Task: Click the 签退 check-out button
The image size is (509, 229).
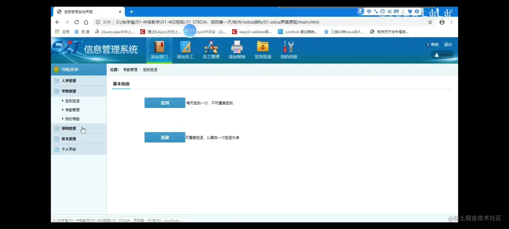Action: click(165, 137)
